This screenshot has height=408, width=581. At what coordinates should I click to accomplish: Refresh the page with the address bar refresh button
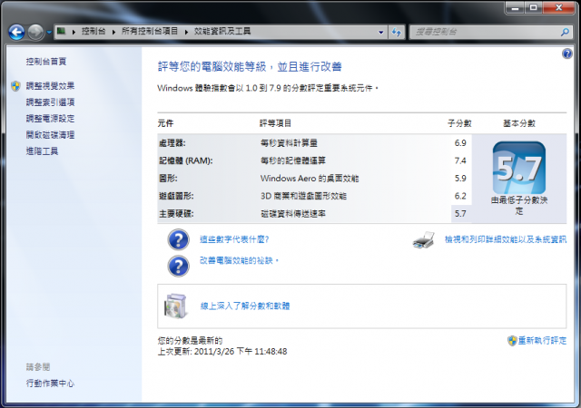point(397,33)
